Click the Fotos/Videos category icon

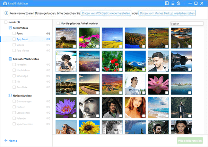coord(10,27)
